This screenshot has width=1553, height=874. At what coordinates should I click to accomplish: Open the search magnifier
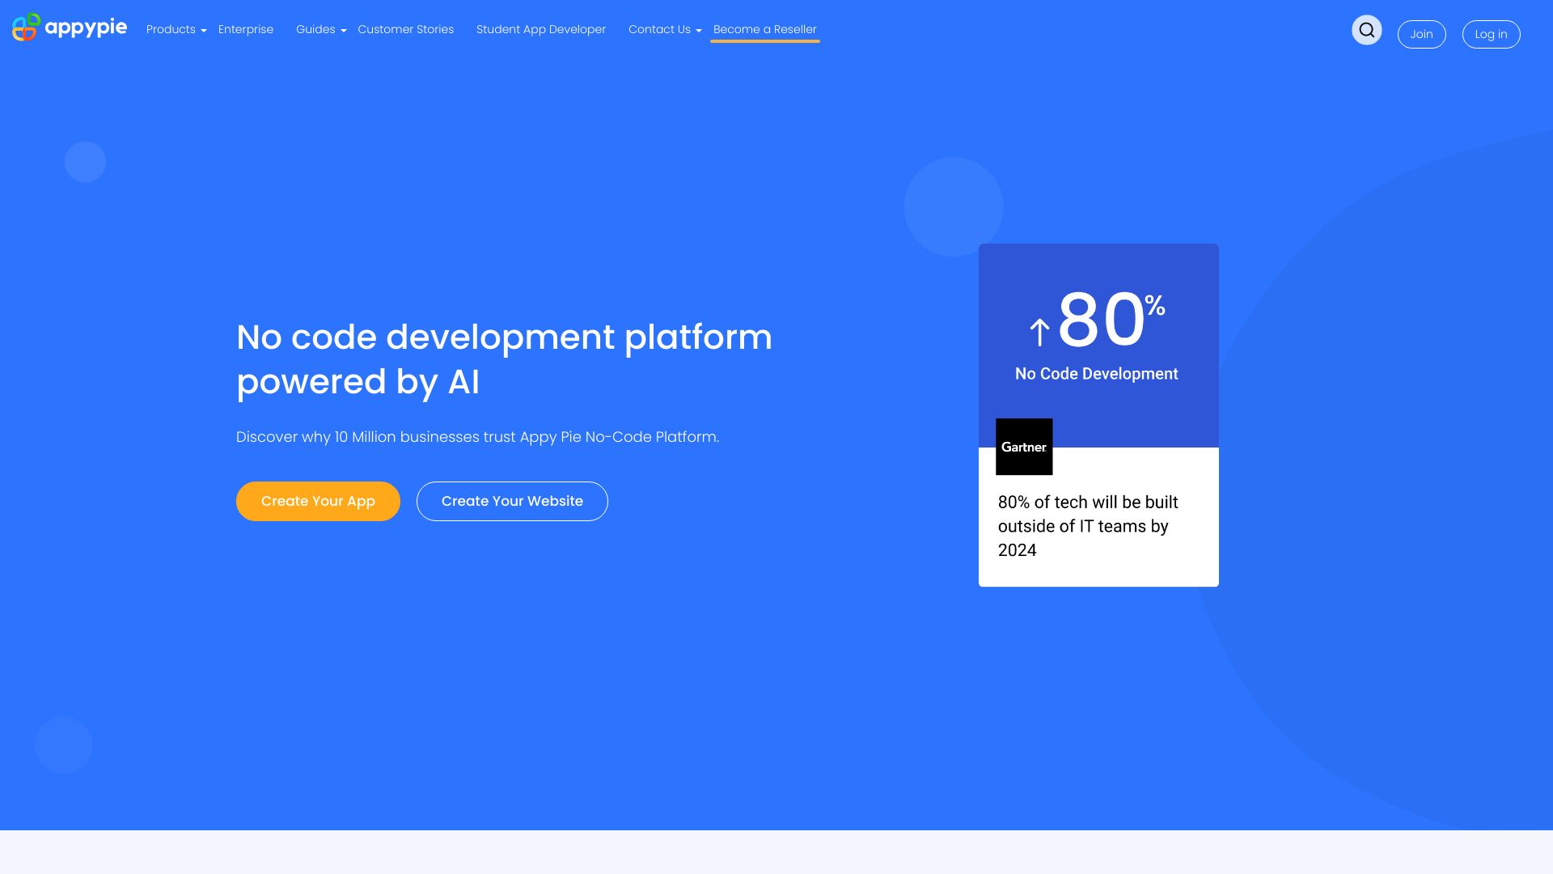tap(1366, 30)
